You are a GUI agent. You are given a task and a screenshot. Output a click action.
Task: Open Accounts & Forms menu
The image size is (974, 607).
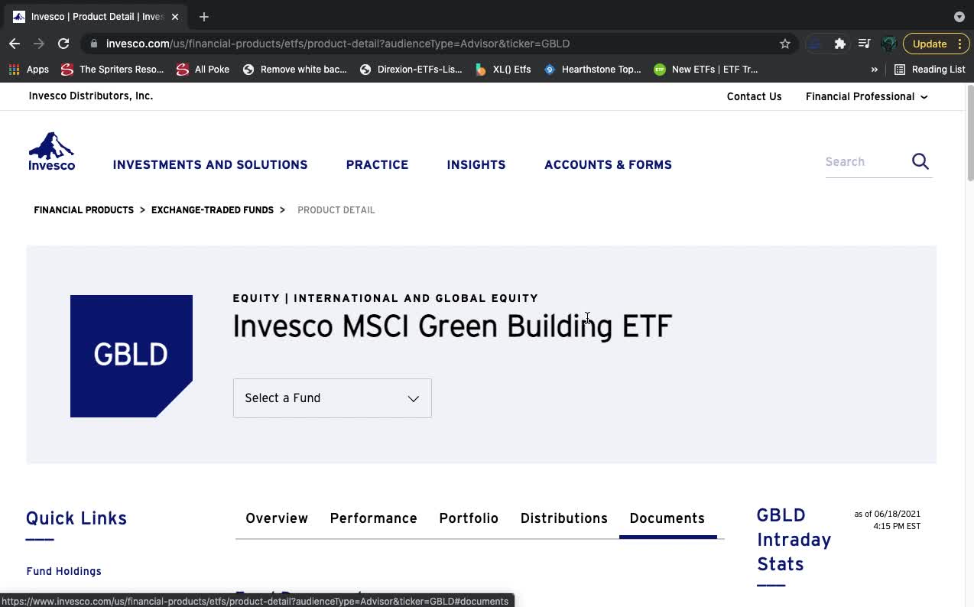[x=608, y=164]
